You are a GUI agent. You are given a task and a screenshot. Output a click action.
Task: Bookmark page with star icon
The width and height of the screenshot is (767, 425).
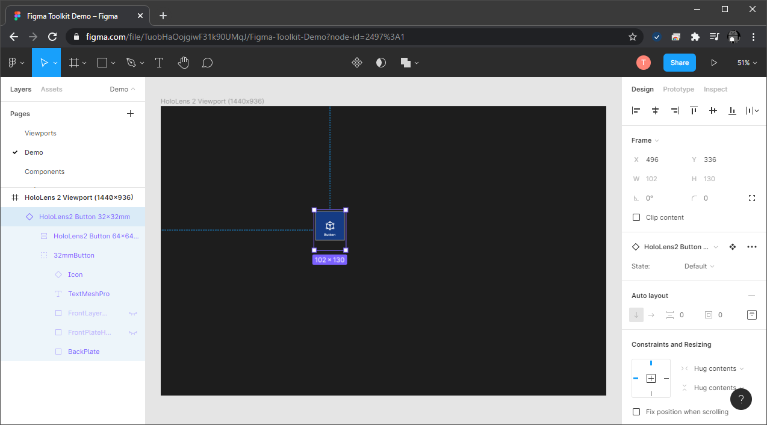coord(633,37)
